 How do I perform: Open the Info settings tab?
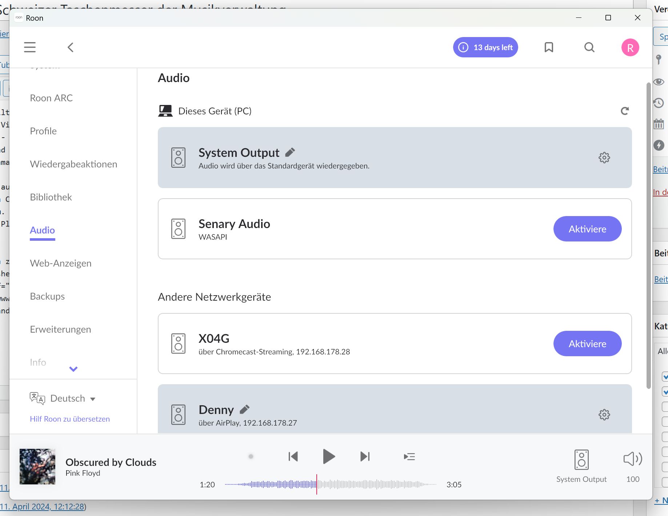[x=38, y=362]
